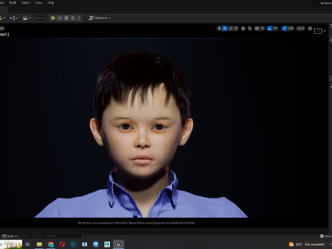Open Google Chrome from the taskbar
The image size is (332, 249).
click(50, 244)
